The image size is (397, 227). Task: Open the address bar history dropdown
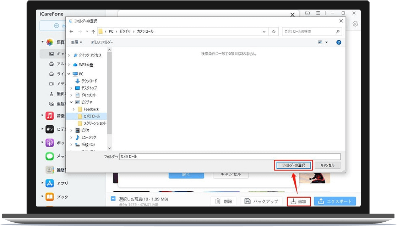click(x=264, y=31)
